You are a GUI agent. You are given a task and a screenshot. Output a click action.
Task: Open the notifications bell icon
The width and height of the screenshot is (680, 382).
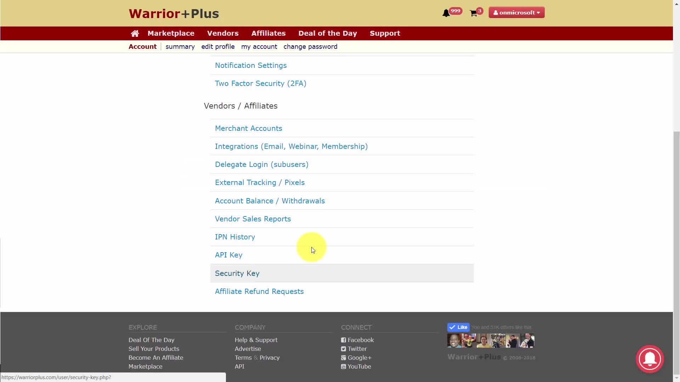(x=446, y=13)
